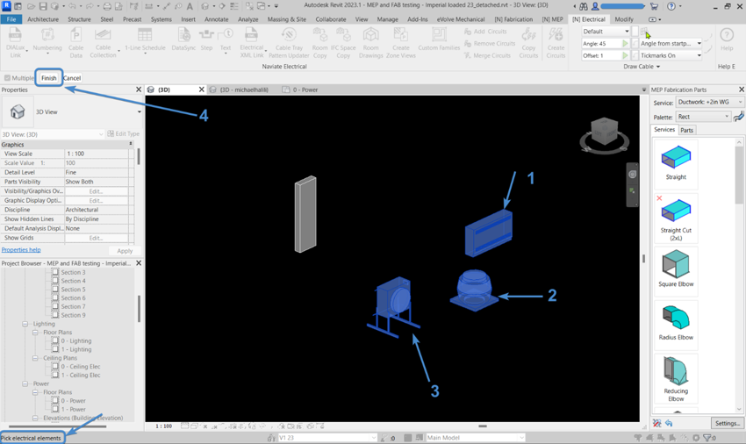The image size is (746, 444).
Task: Toggle the Section 9 view checkbox
Action: pos(55,315)
